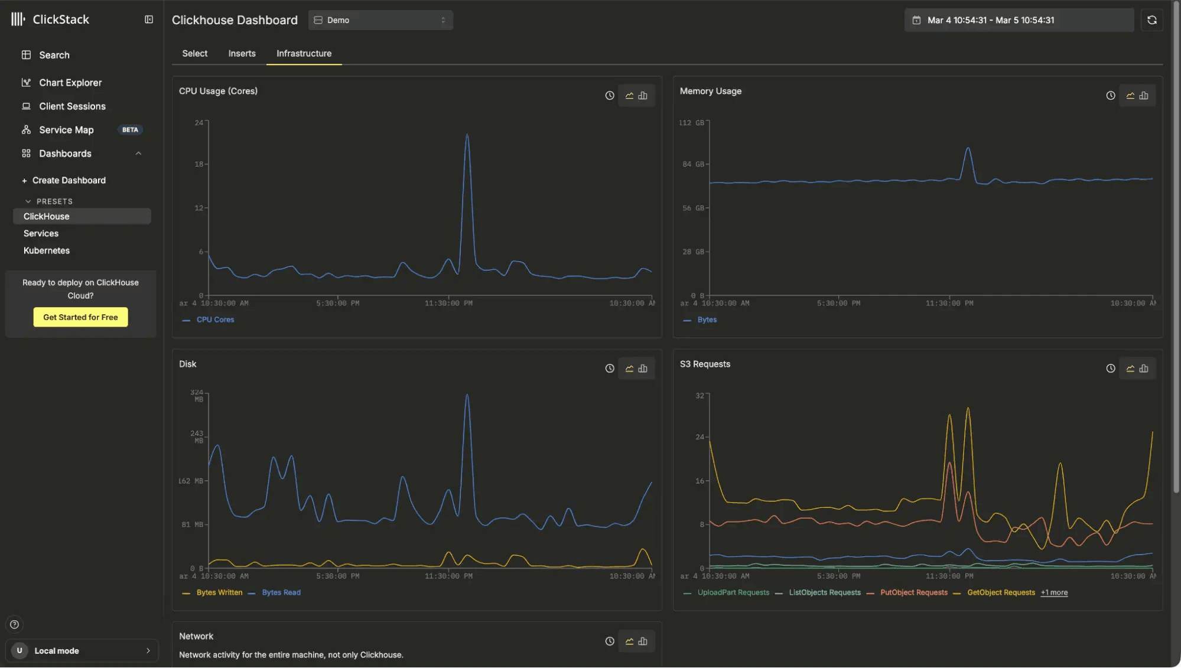Click the Chart Explorer sidebar icon
Image resolution: width=1181 pixels, height=668 pixels.
[x=26, y=83]
